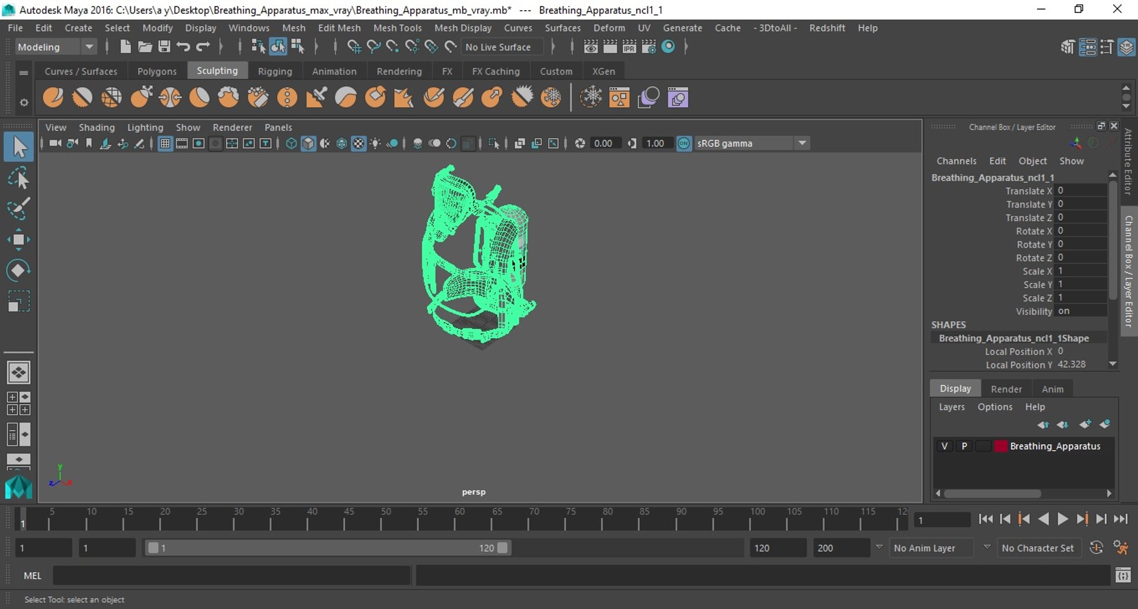Open Animation Preferences icon near character set
The height and width of the screenshot is (609, 1138).
point(1121,548)
